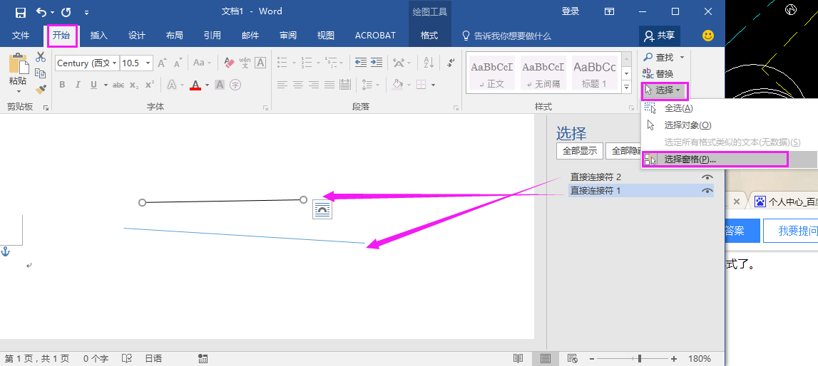Open the Change Case (Aa) dropdown
818x366 pixels.
(x=202, y=63)
